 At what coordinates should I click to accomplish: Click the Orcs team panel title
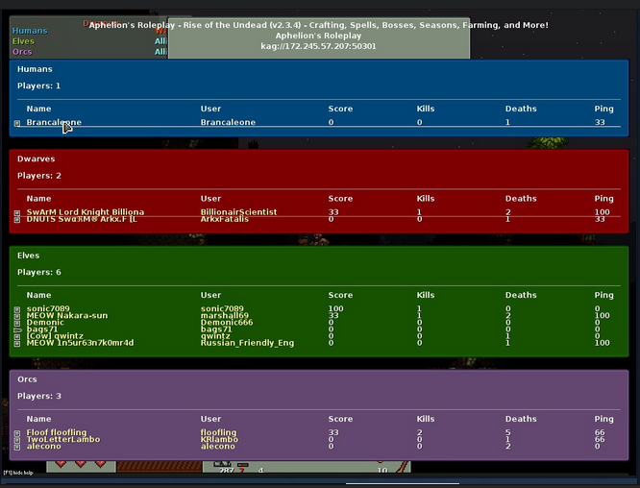(27, 379)
